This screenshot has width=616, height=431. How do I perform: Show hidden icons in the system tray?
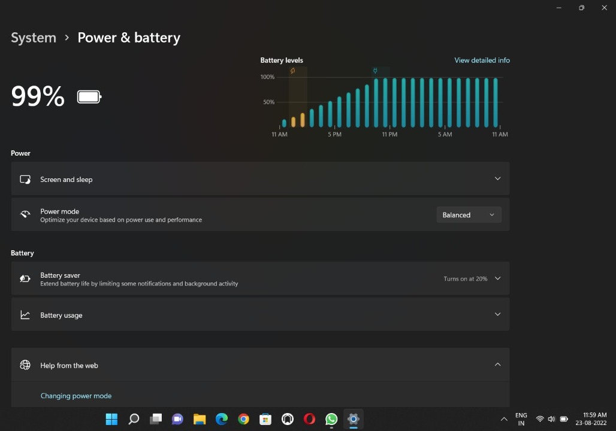[504, 419]
